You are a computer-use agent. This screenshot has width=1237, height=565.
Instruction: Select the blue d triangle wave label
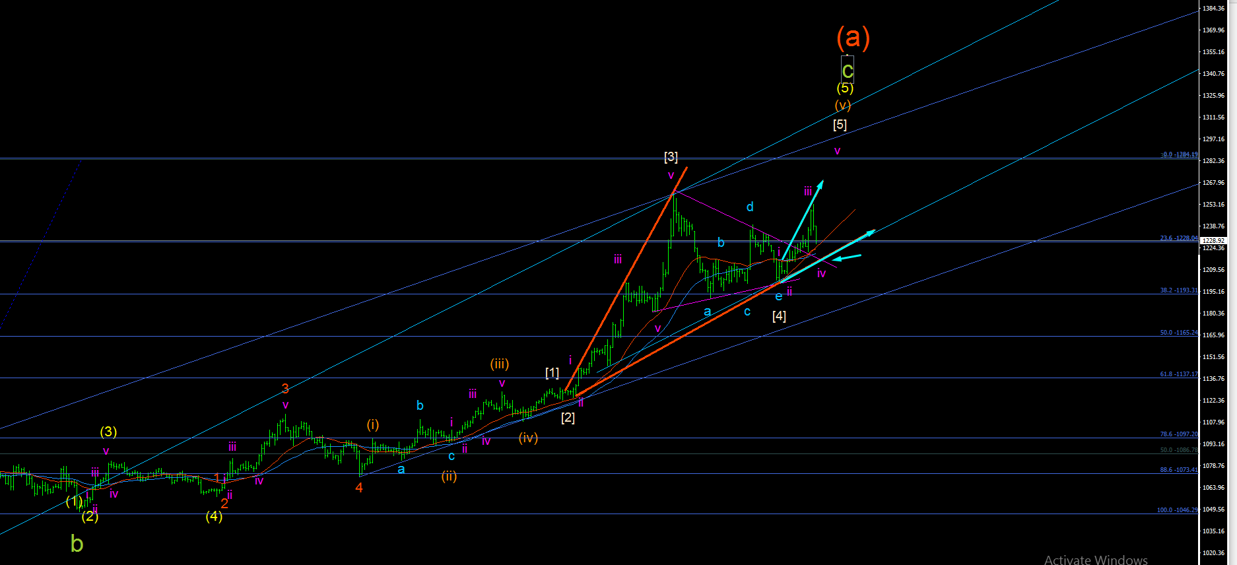coord(750,207)
